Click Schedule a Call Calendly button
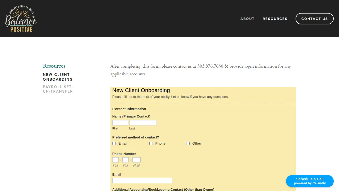 [310, 181]
